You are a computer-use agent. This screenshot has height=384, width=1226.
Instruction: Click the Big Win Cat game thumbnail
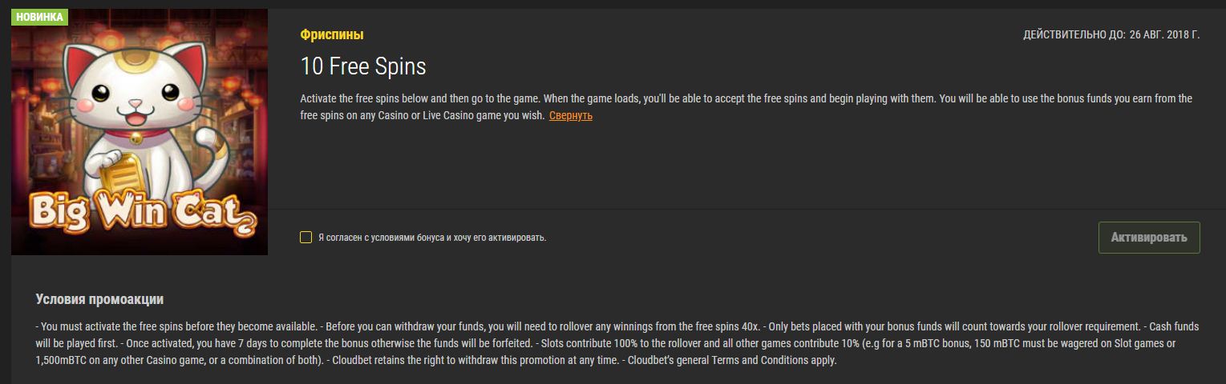pyautogui.click(x=139, y=132)
